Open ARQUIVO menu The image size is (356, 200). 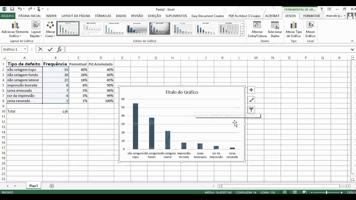pyautogui.click(x=8, y=16)
